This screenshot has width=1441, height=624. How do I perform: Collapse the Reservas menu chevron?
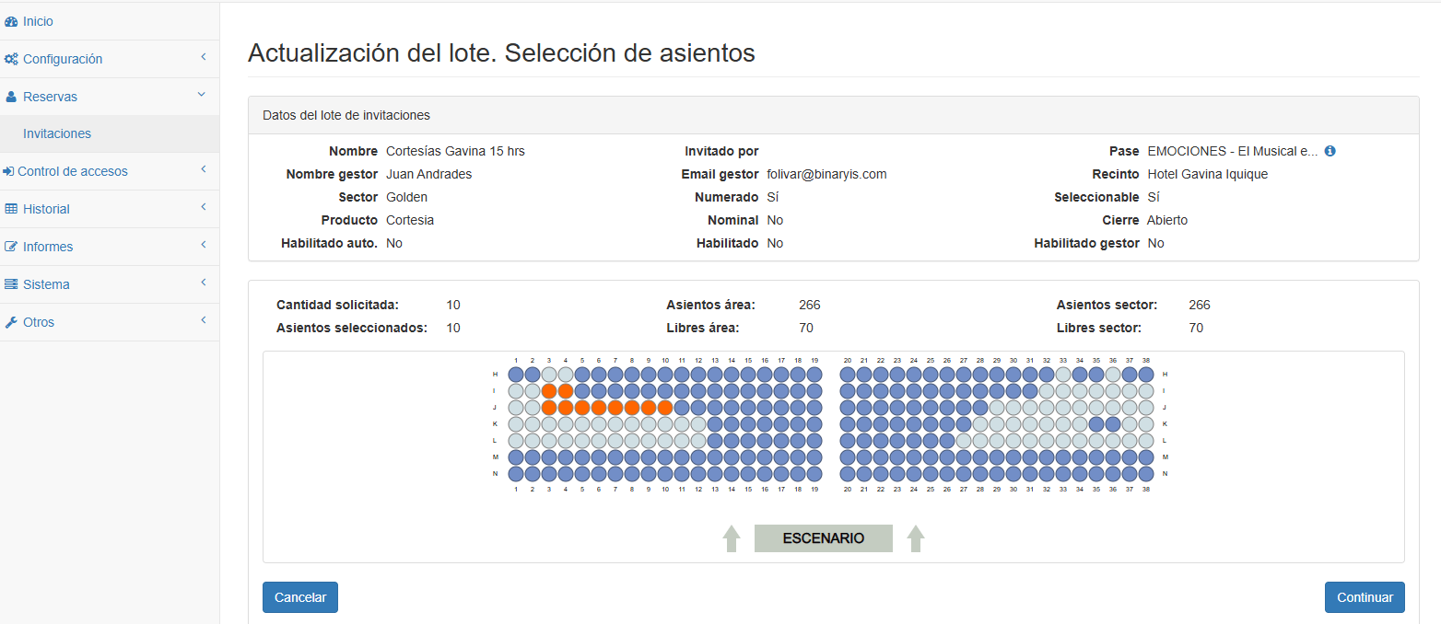(202, 95)
